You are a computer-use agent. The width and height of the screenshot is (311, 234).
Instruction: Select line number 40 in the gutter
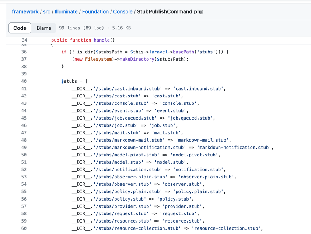click(24, 81)
